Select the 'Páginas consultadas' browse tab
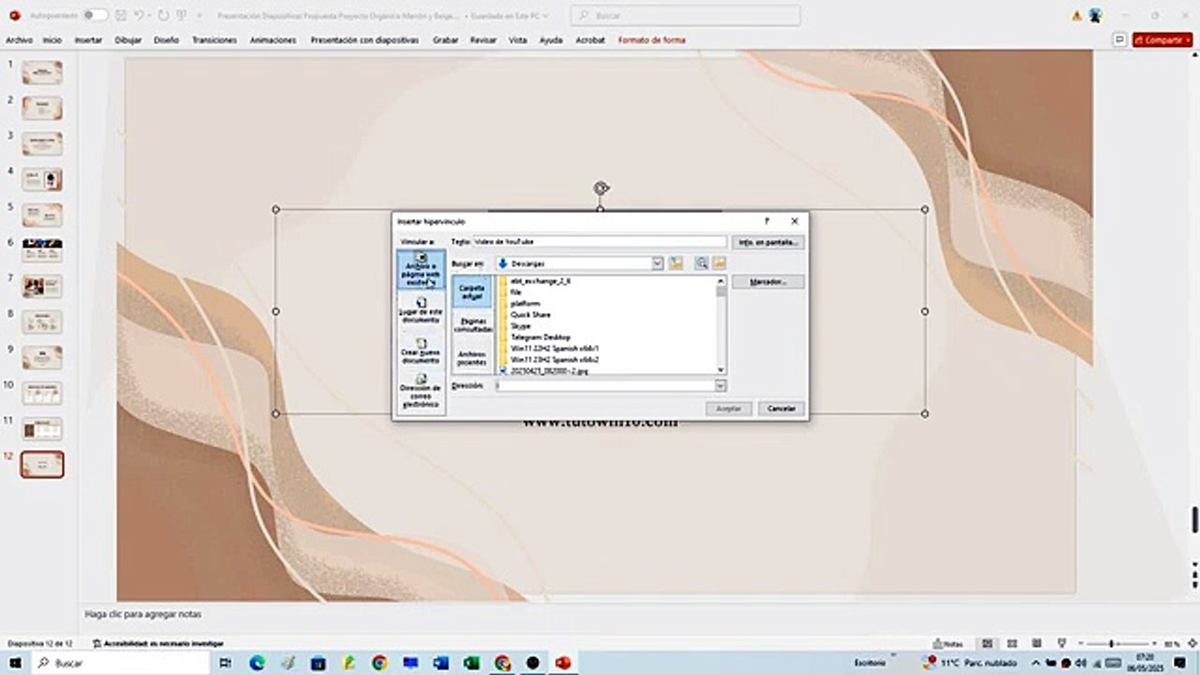Image resolution: width=1200 pixels, height=675 pixels. (472, 324)
